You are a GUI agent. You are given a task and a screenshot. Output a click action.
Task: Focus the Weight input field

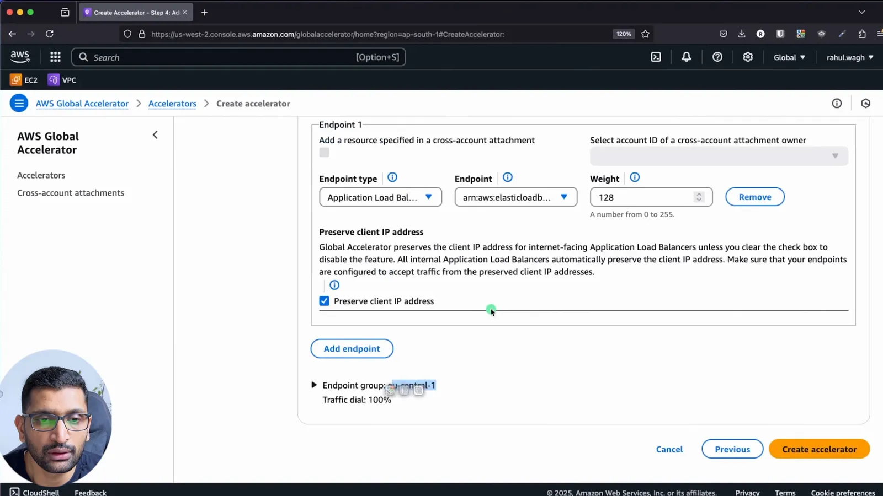click(x=651, y=197)
